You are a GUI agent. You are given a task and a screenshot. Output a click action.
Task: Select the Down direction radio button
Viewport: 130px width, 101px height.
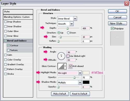68,33
